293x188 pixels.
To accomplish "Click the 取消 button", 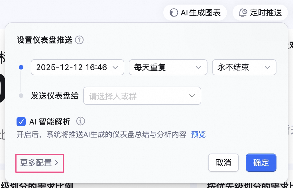I will pos(223,163).
